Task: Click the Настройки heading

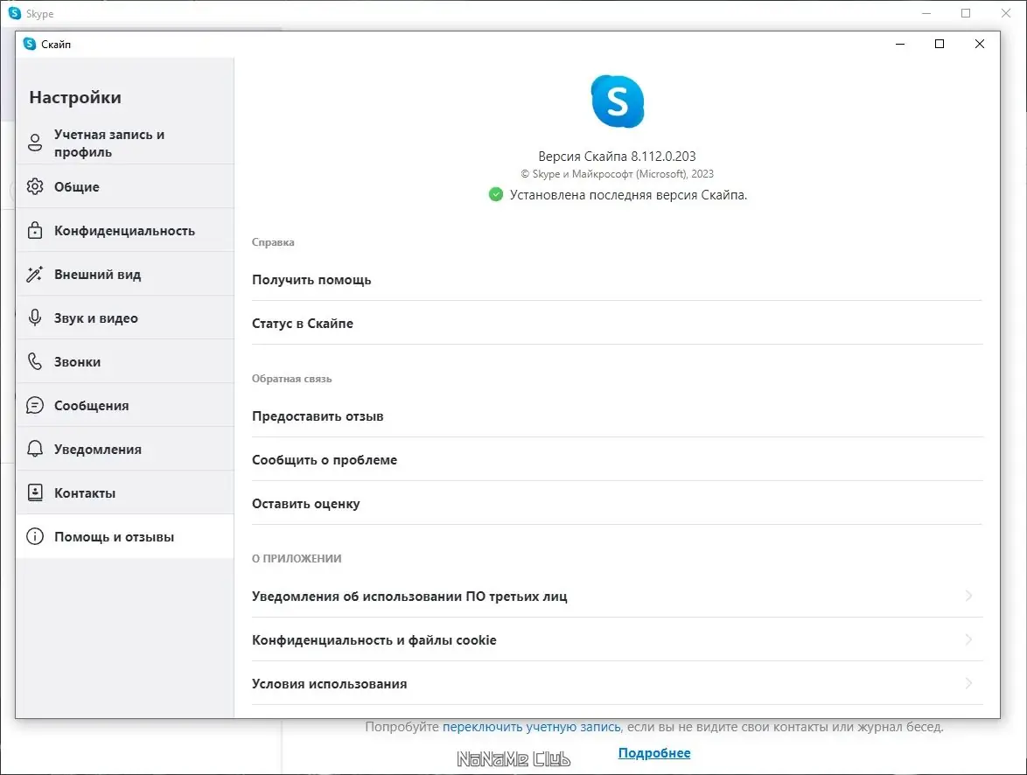Action: pyautogui.click(x=75, y=97)
